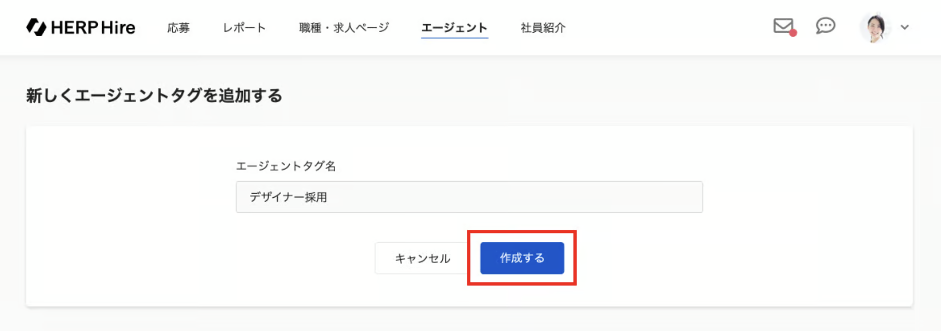Click the エージェントタグ名 field label
The width and height of the screenshot is (941, 331).
point(286,167)
